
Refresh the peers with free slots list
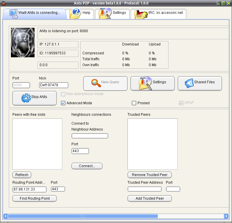tap(22, 175)
